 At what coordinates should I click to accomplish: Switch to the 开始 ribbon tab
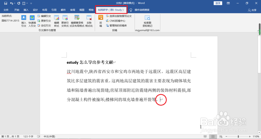click(x=17, y=10)
